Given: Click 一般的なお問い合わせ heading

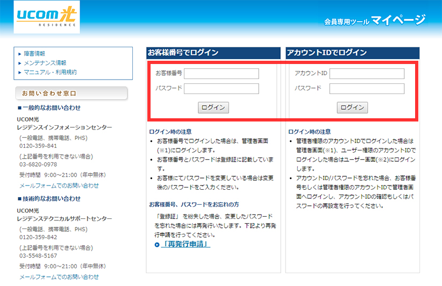Looking at the screenshot, I should [49, 108].
